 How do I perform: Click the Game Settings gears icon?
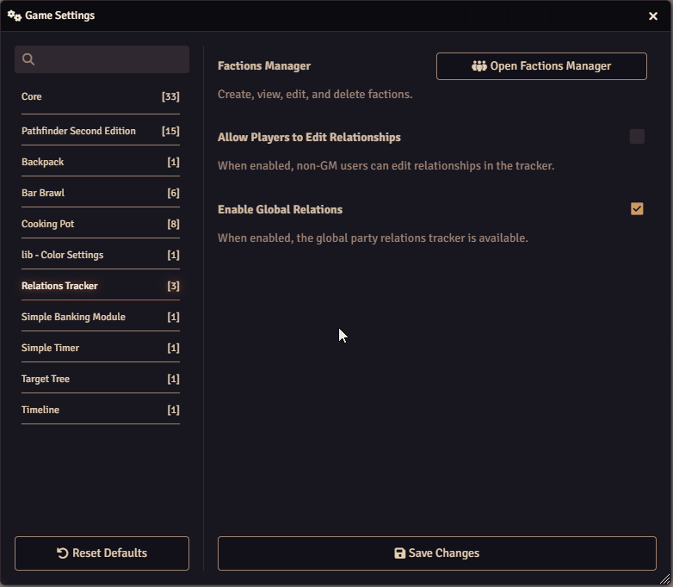pos(15,15)
